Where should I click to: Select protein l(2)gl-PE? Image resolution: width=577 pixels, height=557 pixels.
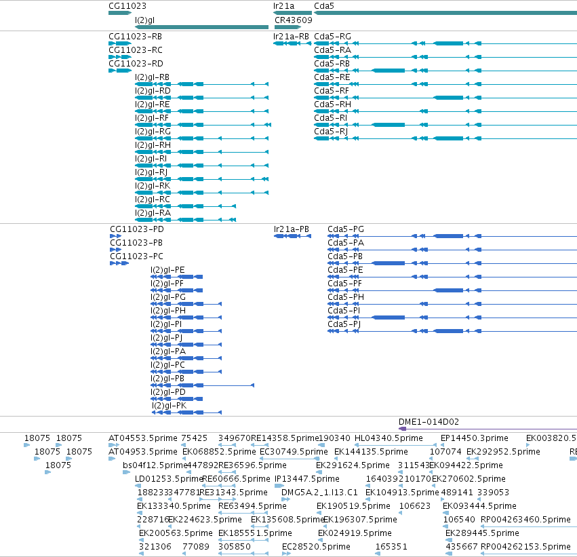tap(177, 277)
